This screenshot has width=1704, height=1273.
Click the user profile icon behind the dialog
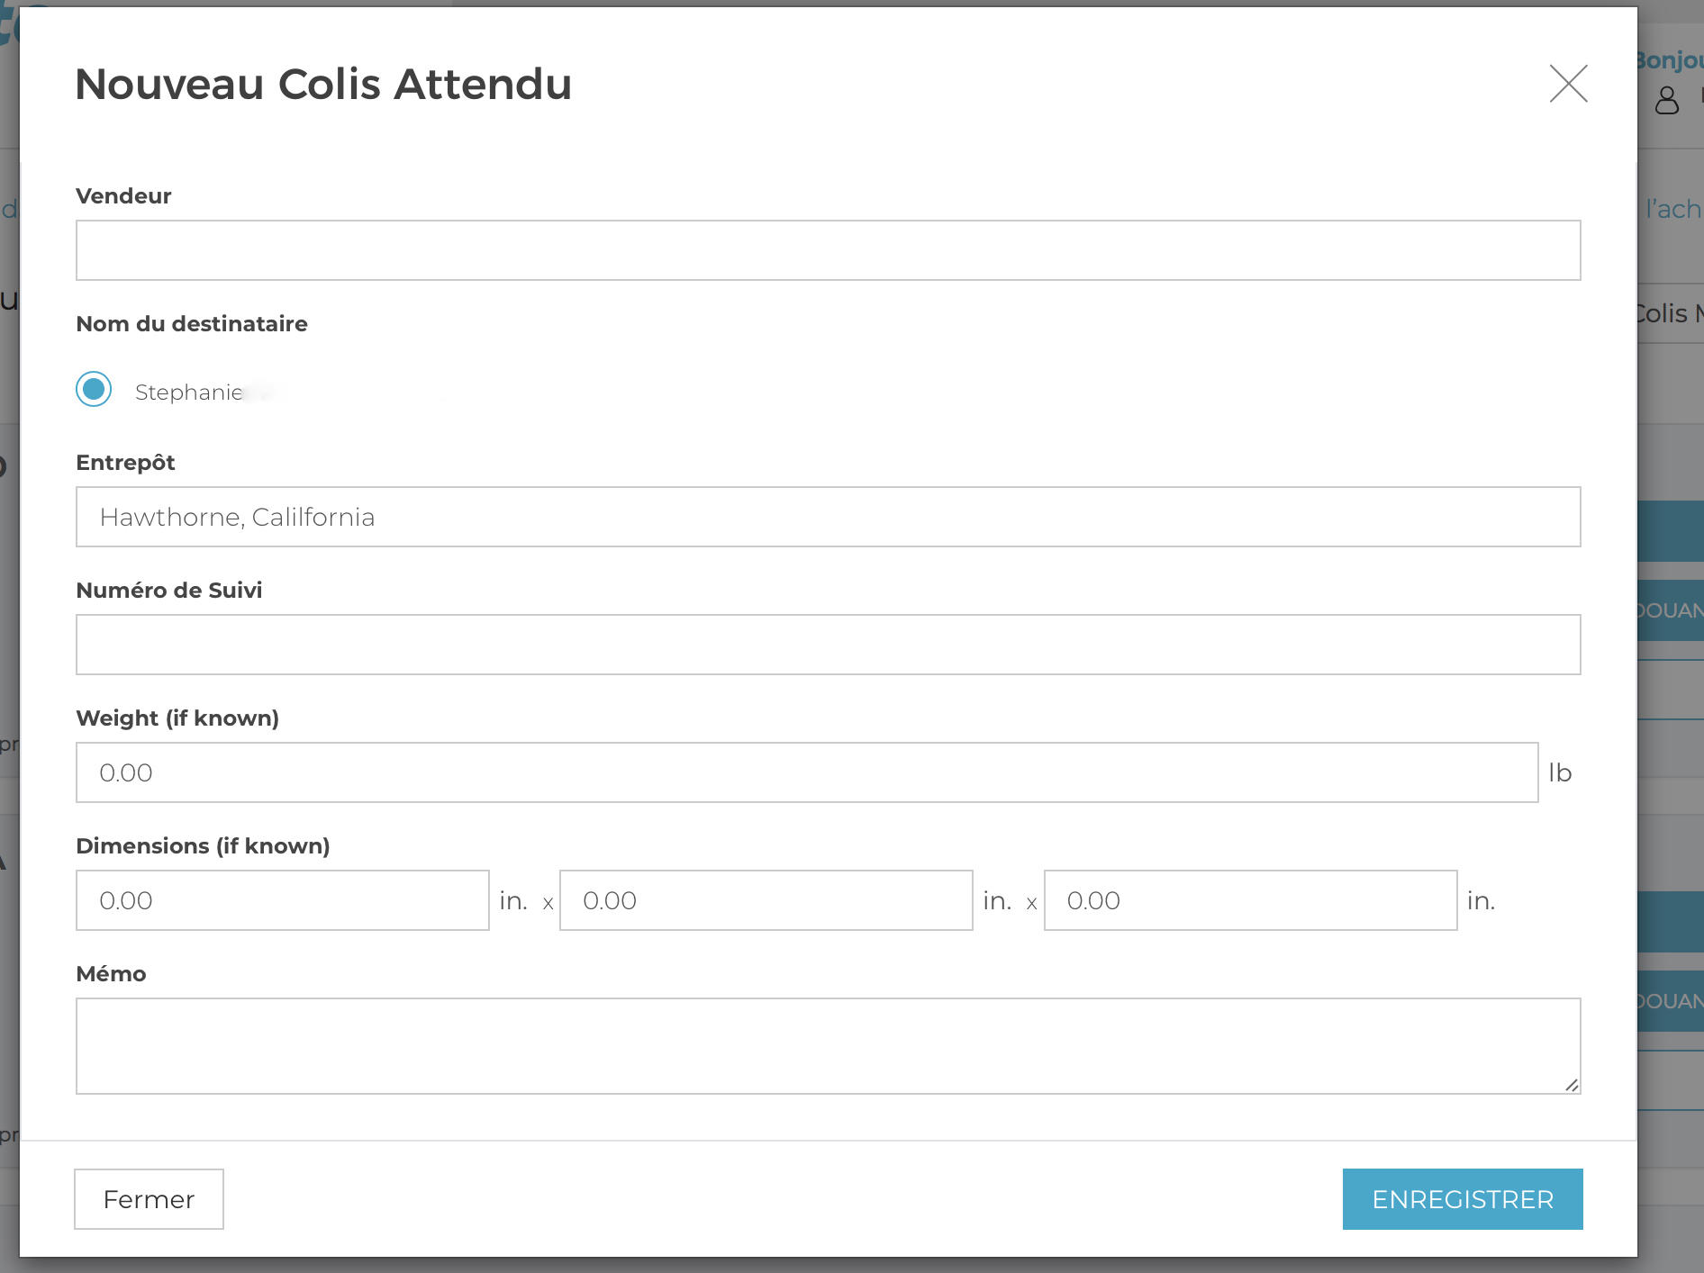click(x=1667, y=100)
